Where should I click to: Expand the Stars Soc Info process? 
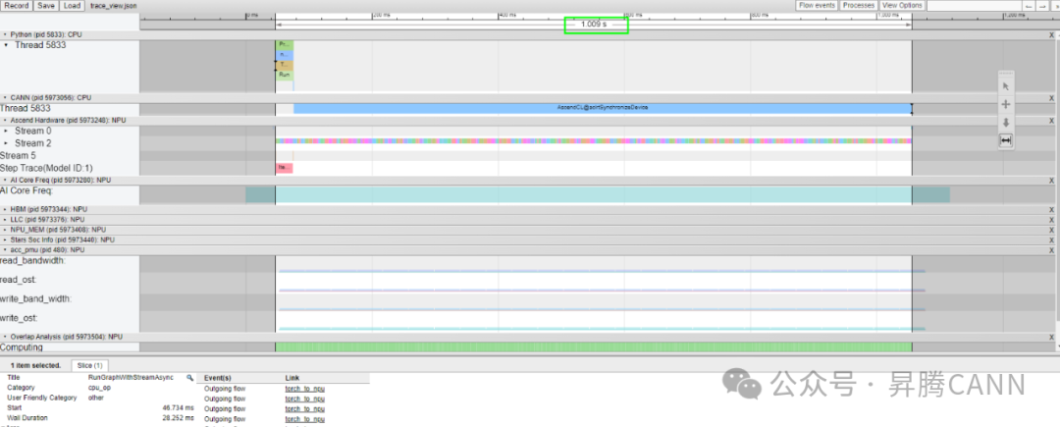6,240
